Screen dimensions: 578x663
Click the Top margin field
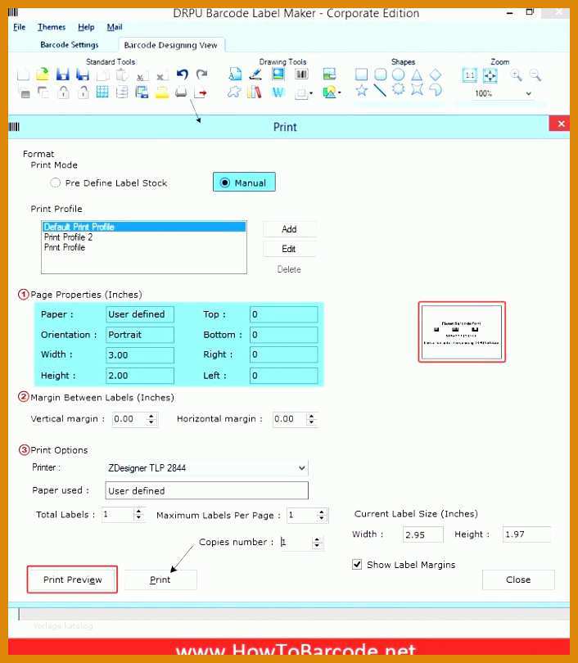(284, 314)
